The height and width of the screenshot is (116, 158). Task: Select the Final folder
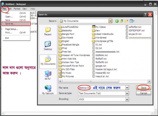point(63,48)
